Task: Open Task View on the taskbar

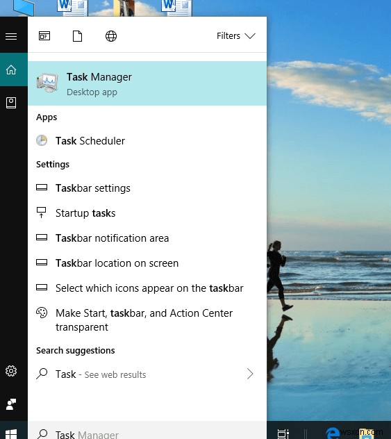Action: point(283,433)
